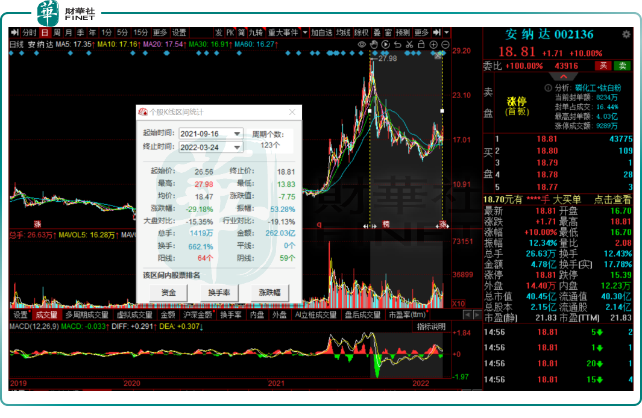Open the indicator 设置 tab below volume chart
The width and height of the screenshot is (642, 418).
[x=20, y=314]
